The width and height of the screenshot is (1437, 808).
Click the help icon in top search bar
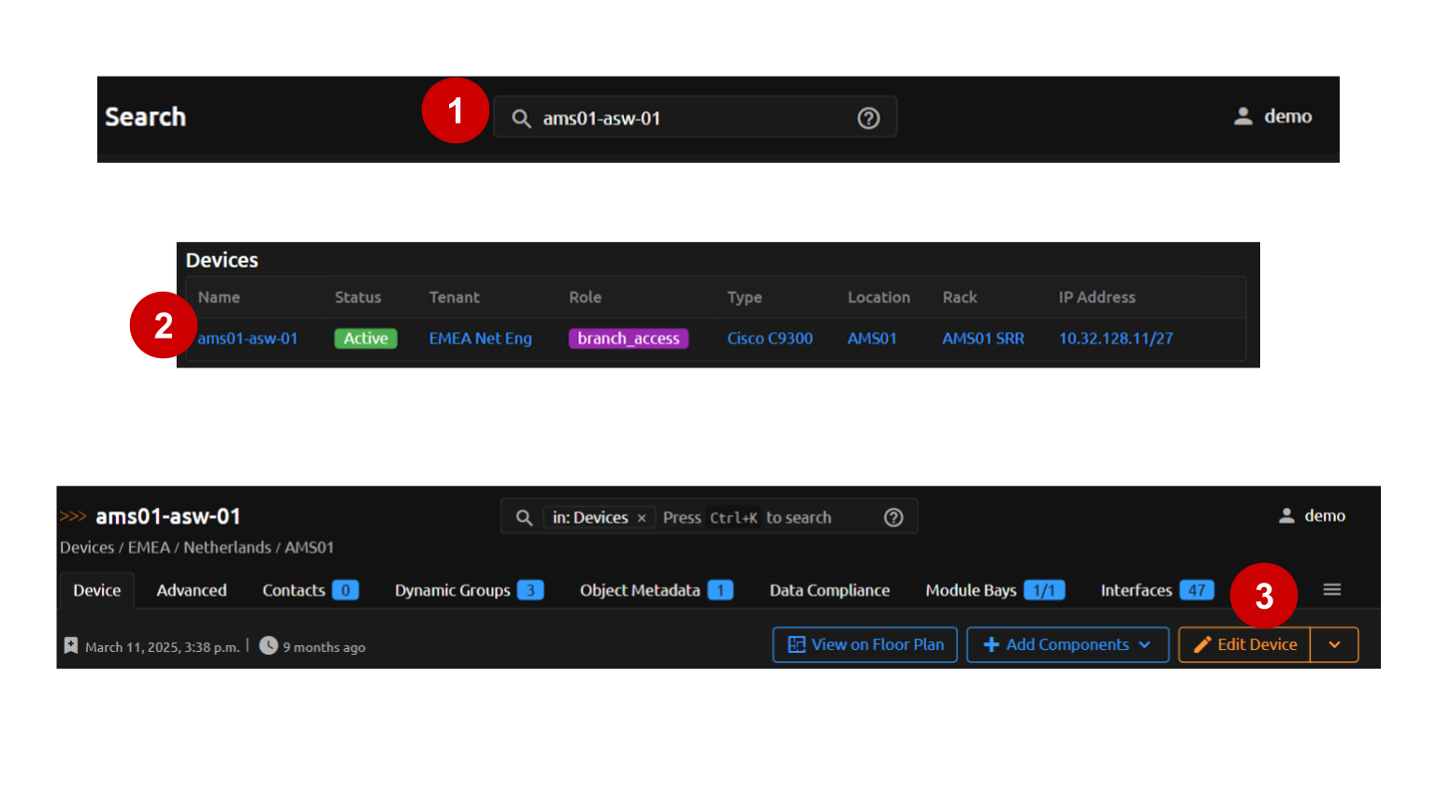pyautogui.click(x=868, y=118)
